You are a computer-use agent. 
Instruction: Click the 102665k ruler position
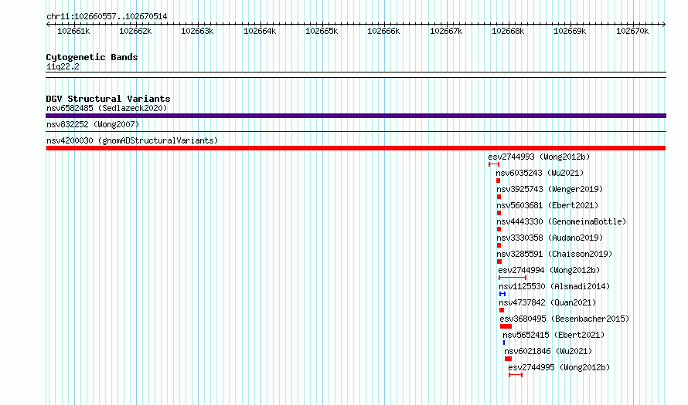pos(322,31)
